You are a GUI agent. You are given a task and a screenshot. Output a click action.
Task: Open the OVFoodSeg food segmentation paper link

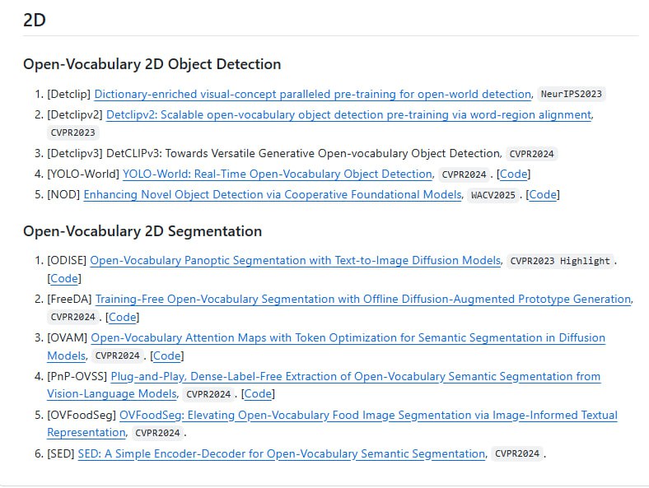point(368,416)
